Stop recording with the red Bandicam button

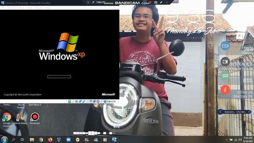(150, 2)
